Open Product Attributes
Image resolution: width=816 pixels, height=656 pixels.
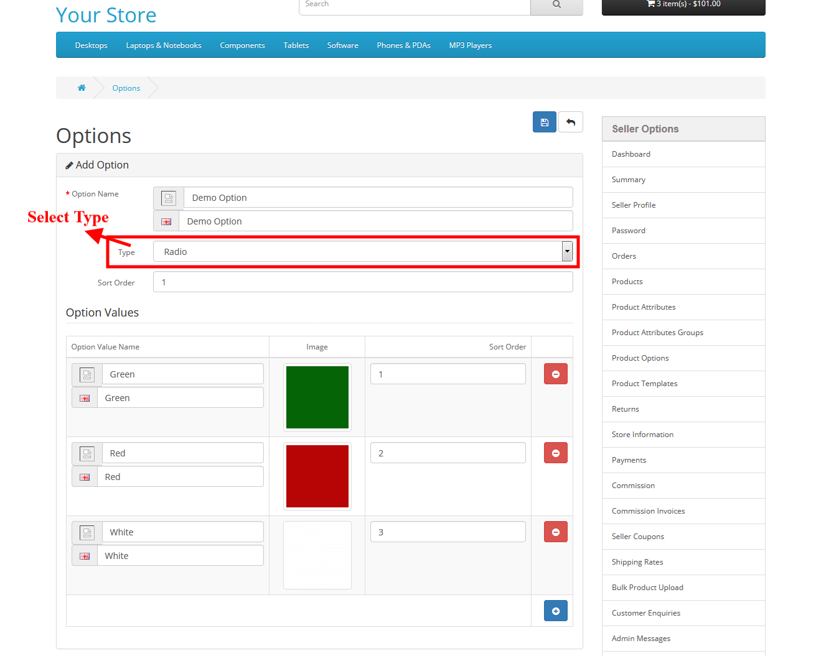[683, 307]
